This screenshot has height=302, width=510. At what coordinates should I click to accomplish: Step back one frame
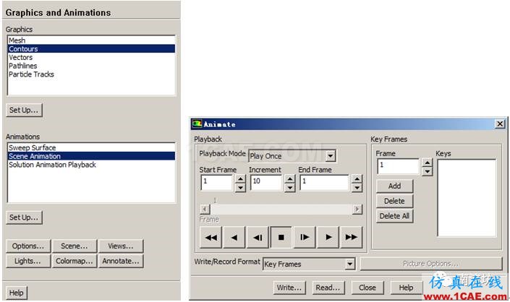point(258,238)
